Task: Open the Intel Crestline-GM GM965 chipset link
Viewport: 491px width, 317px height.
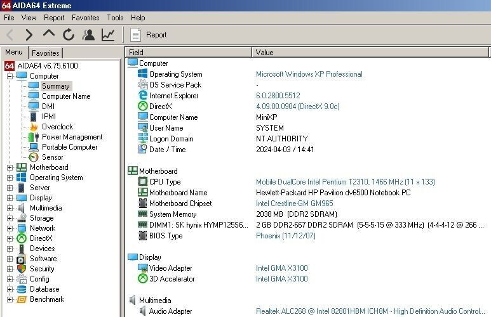Action: tap(294, 204)
